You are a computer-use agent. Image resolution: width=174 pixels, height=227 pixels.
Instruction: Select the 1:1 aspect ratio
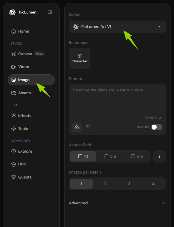83,157
